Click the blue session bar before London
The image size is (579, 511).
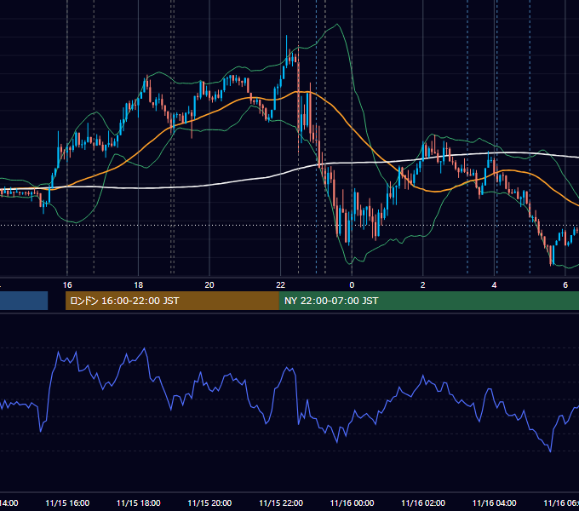point(24,301)
